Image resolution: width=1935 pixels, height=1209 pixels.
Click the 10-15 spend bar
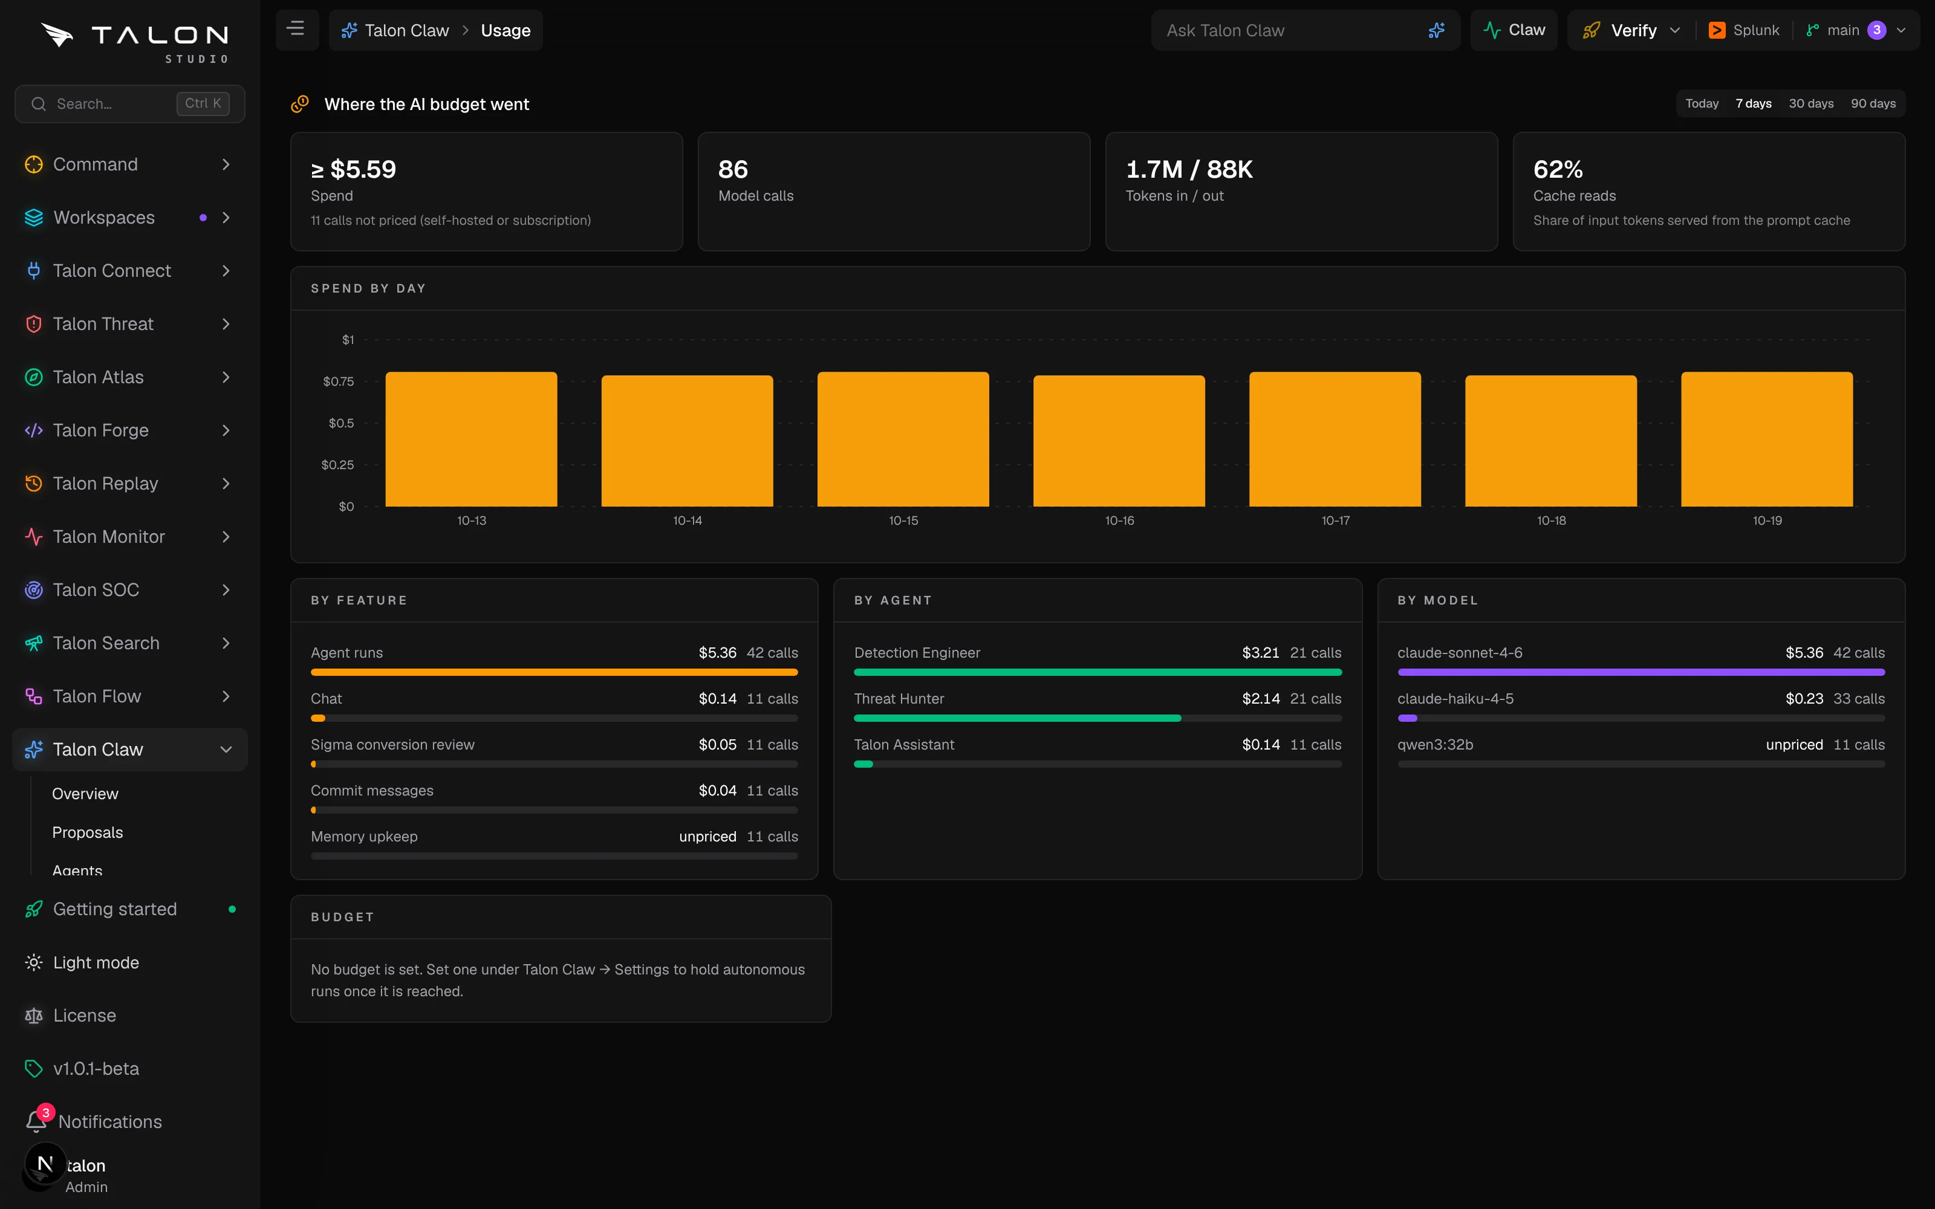coord(903,439)
